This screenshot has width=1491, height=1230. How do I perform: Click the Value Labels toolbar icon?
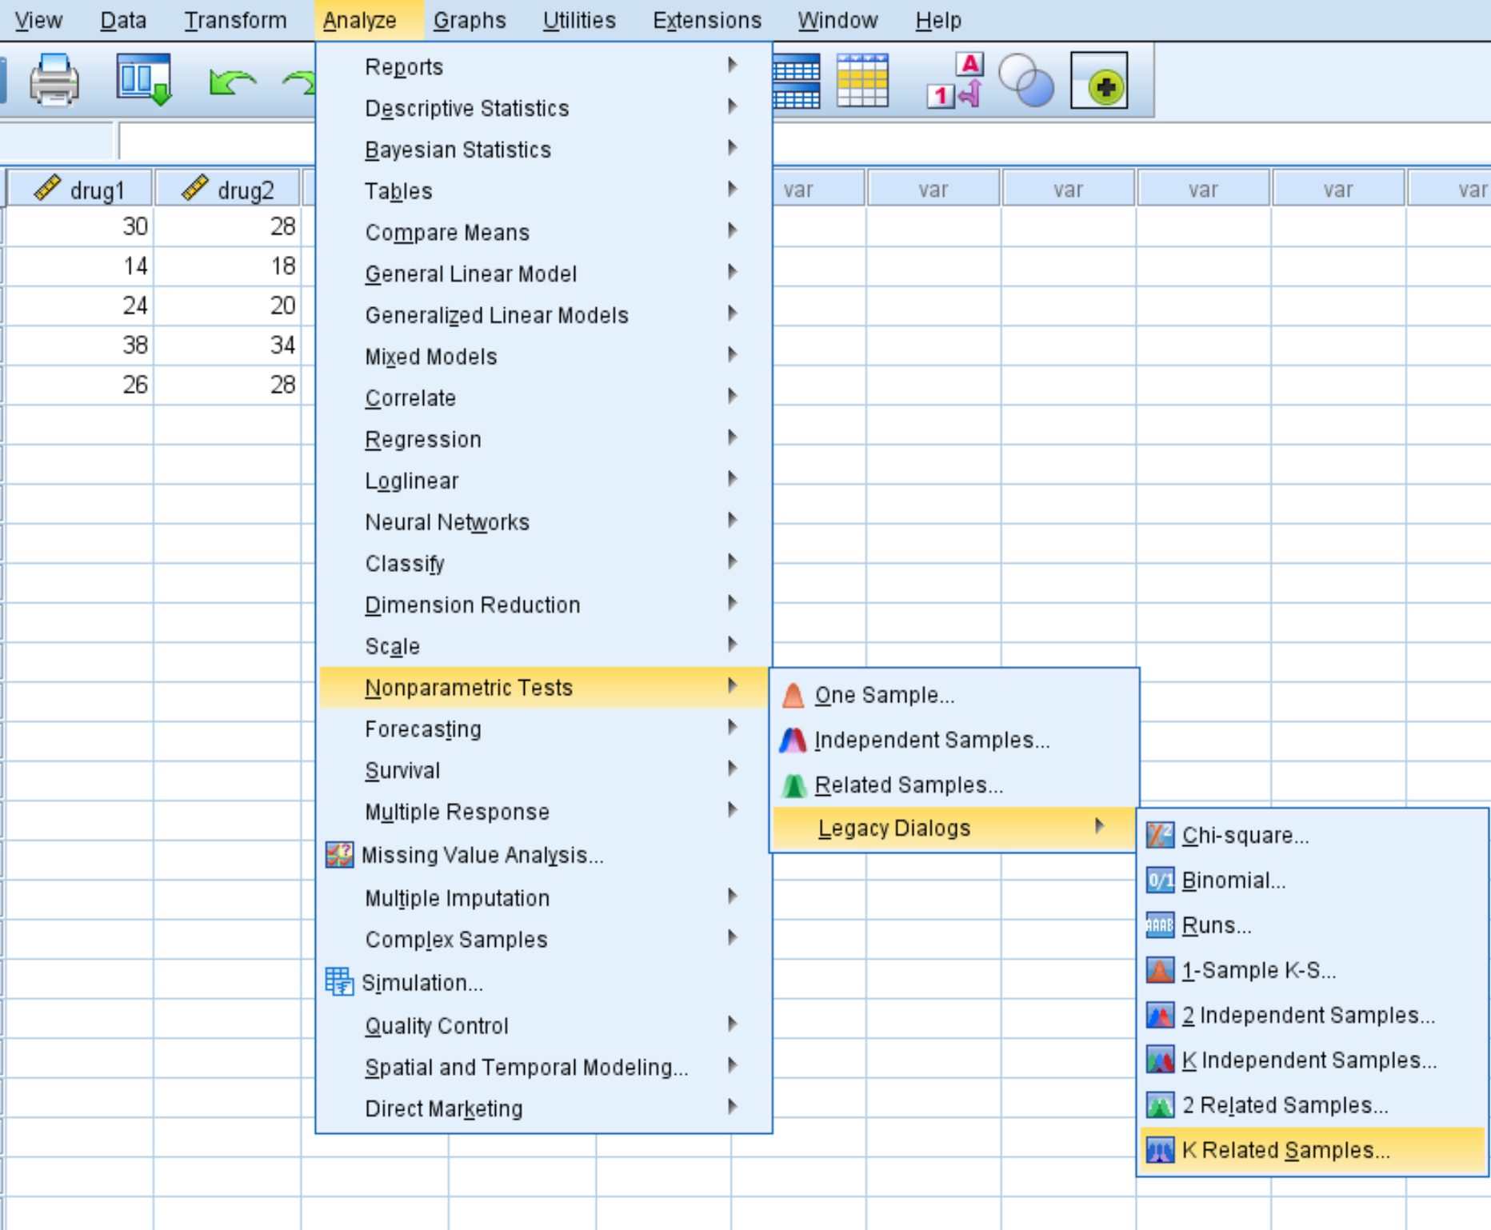956,80
